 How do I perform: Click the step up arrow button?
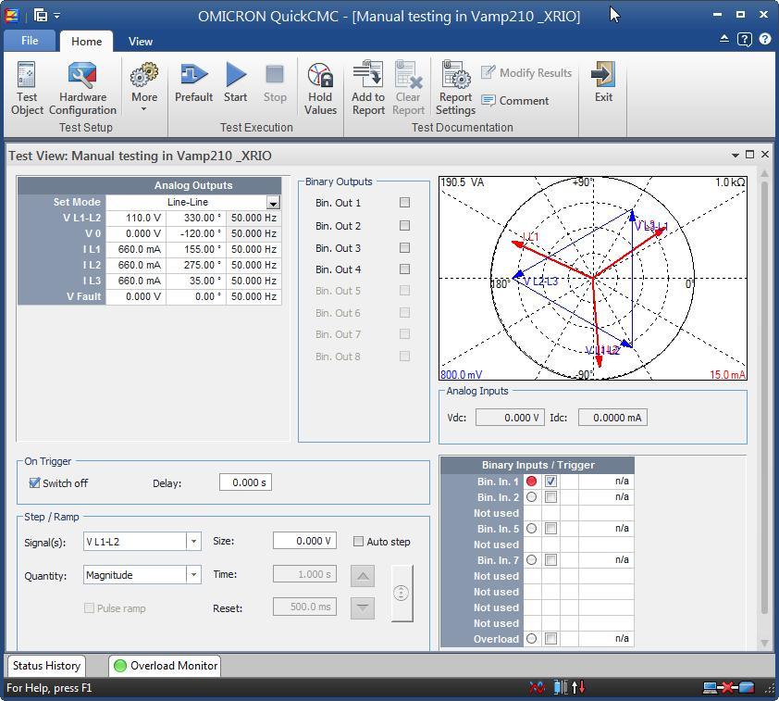coord(363,576)
